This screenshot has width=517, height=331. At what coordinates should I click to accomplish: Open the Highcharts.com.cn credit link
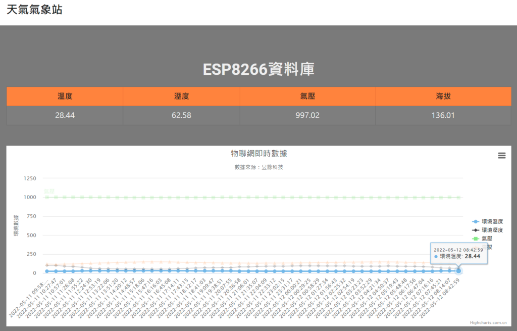(x=488, y=321)
